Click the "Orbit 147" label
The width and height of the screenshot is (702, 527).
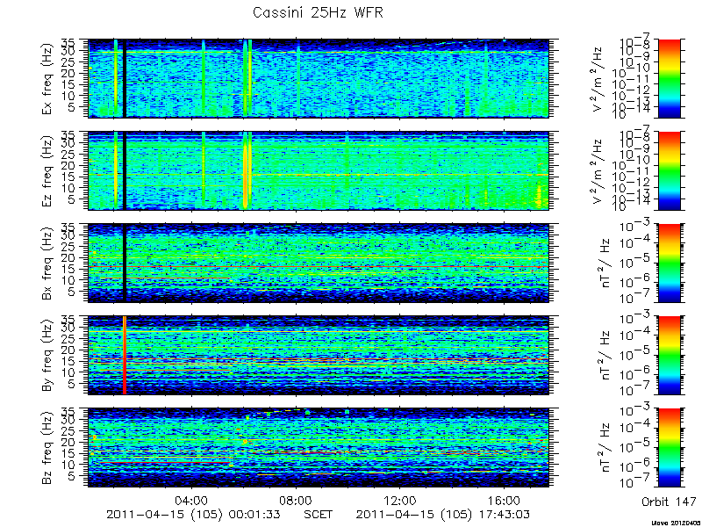pos(669,502)
